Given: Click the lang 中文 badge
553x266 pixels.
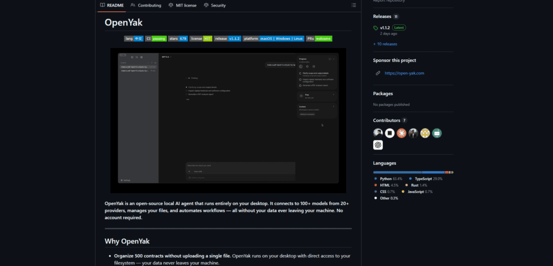Looking at the screenshot, I should (134, 38).
